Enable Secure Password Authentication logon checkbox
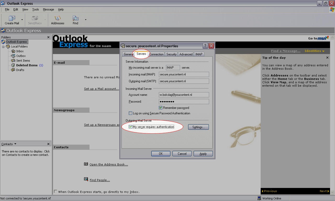 (x=131, y=113)
